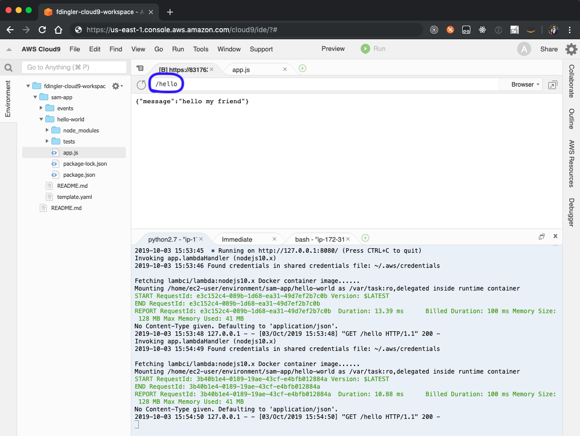Click green Run play icon
The height and width of the screenshot is (436, 580).
click(365, 49)
